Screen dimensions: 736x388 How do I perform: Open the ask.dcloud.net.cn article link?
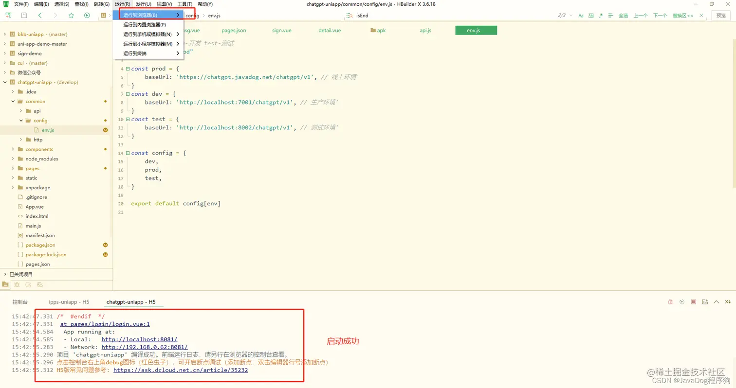point(181,370)
